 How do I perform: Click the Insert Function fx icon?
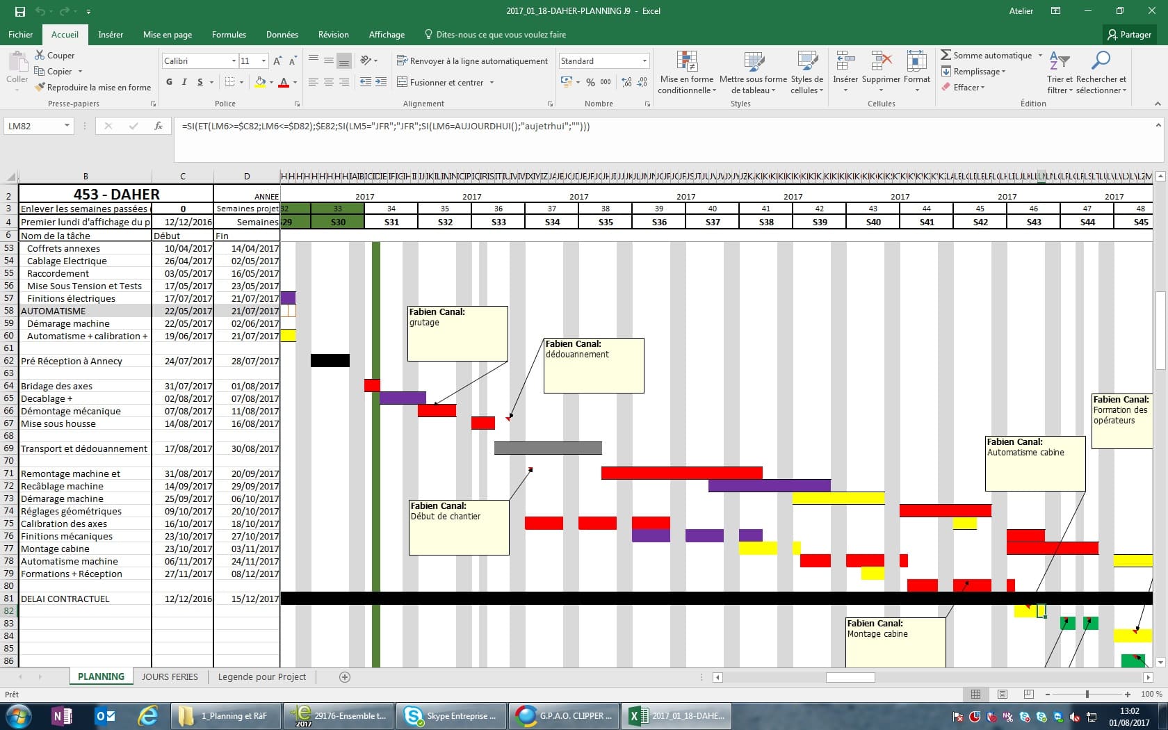pos(159,126)
